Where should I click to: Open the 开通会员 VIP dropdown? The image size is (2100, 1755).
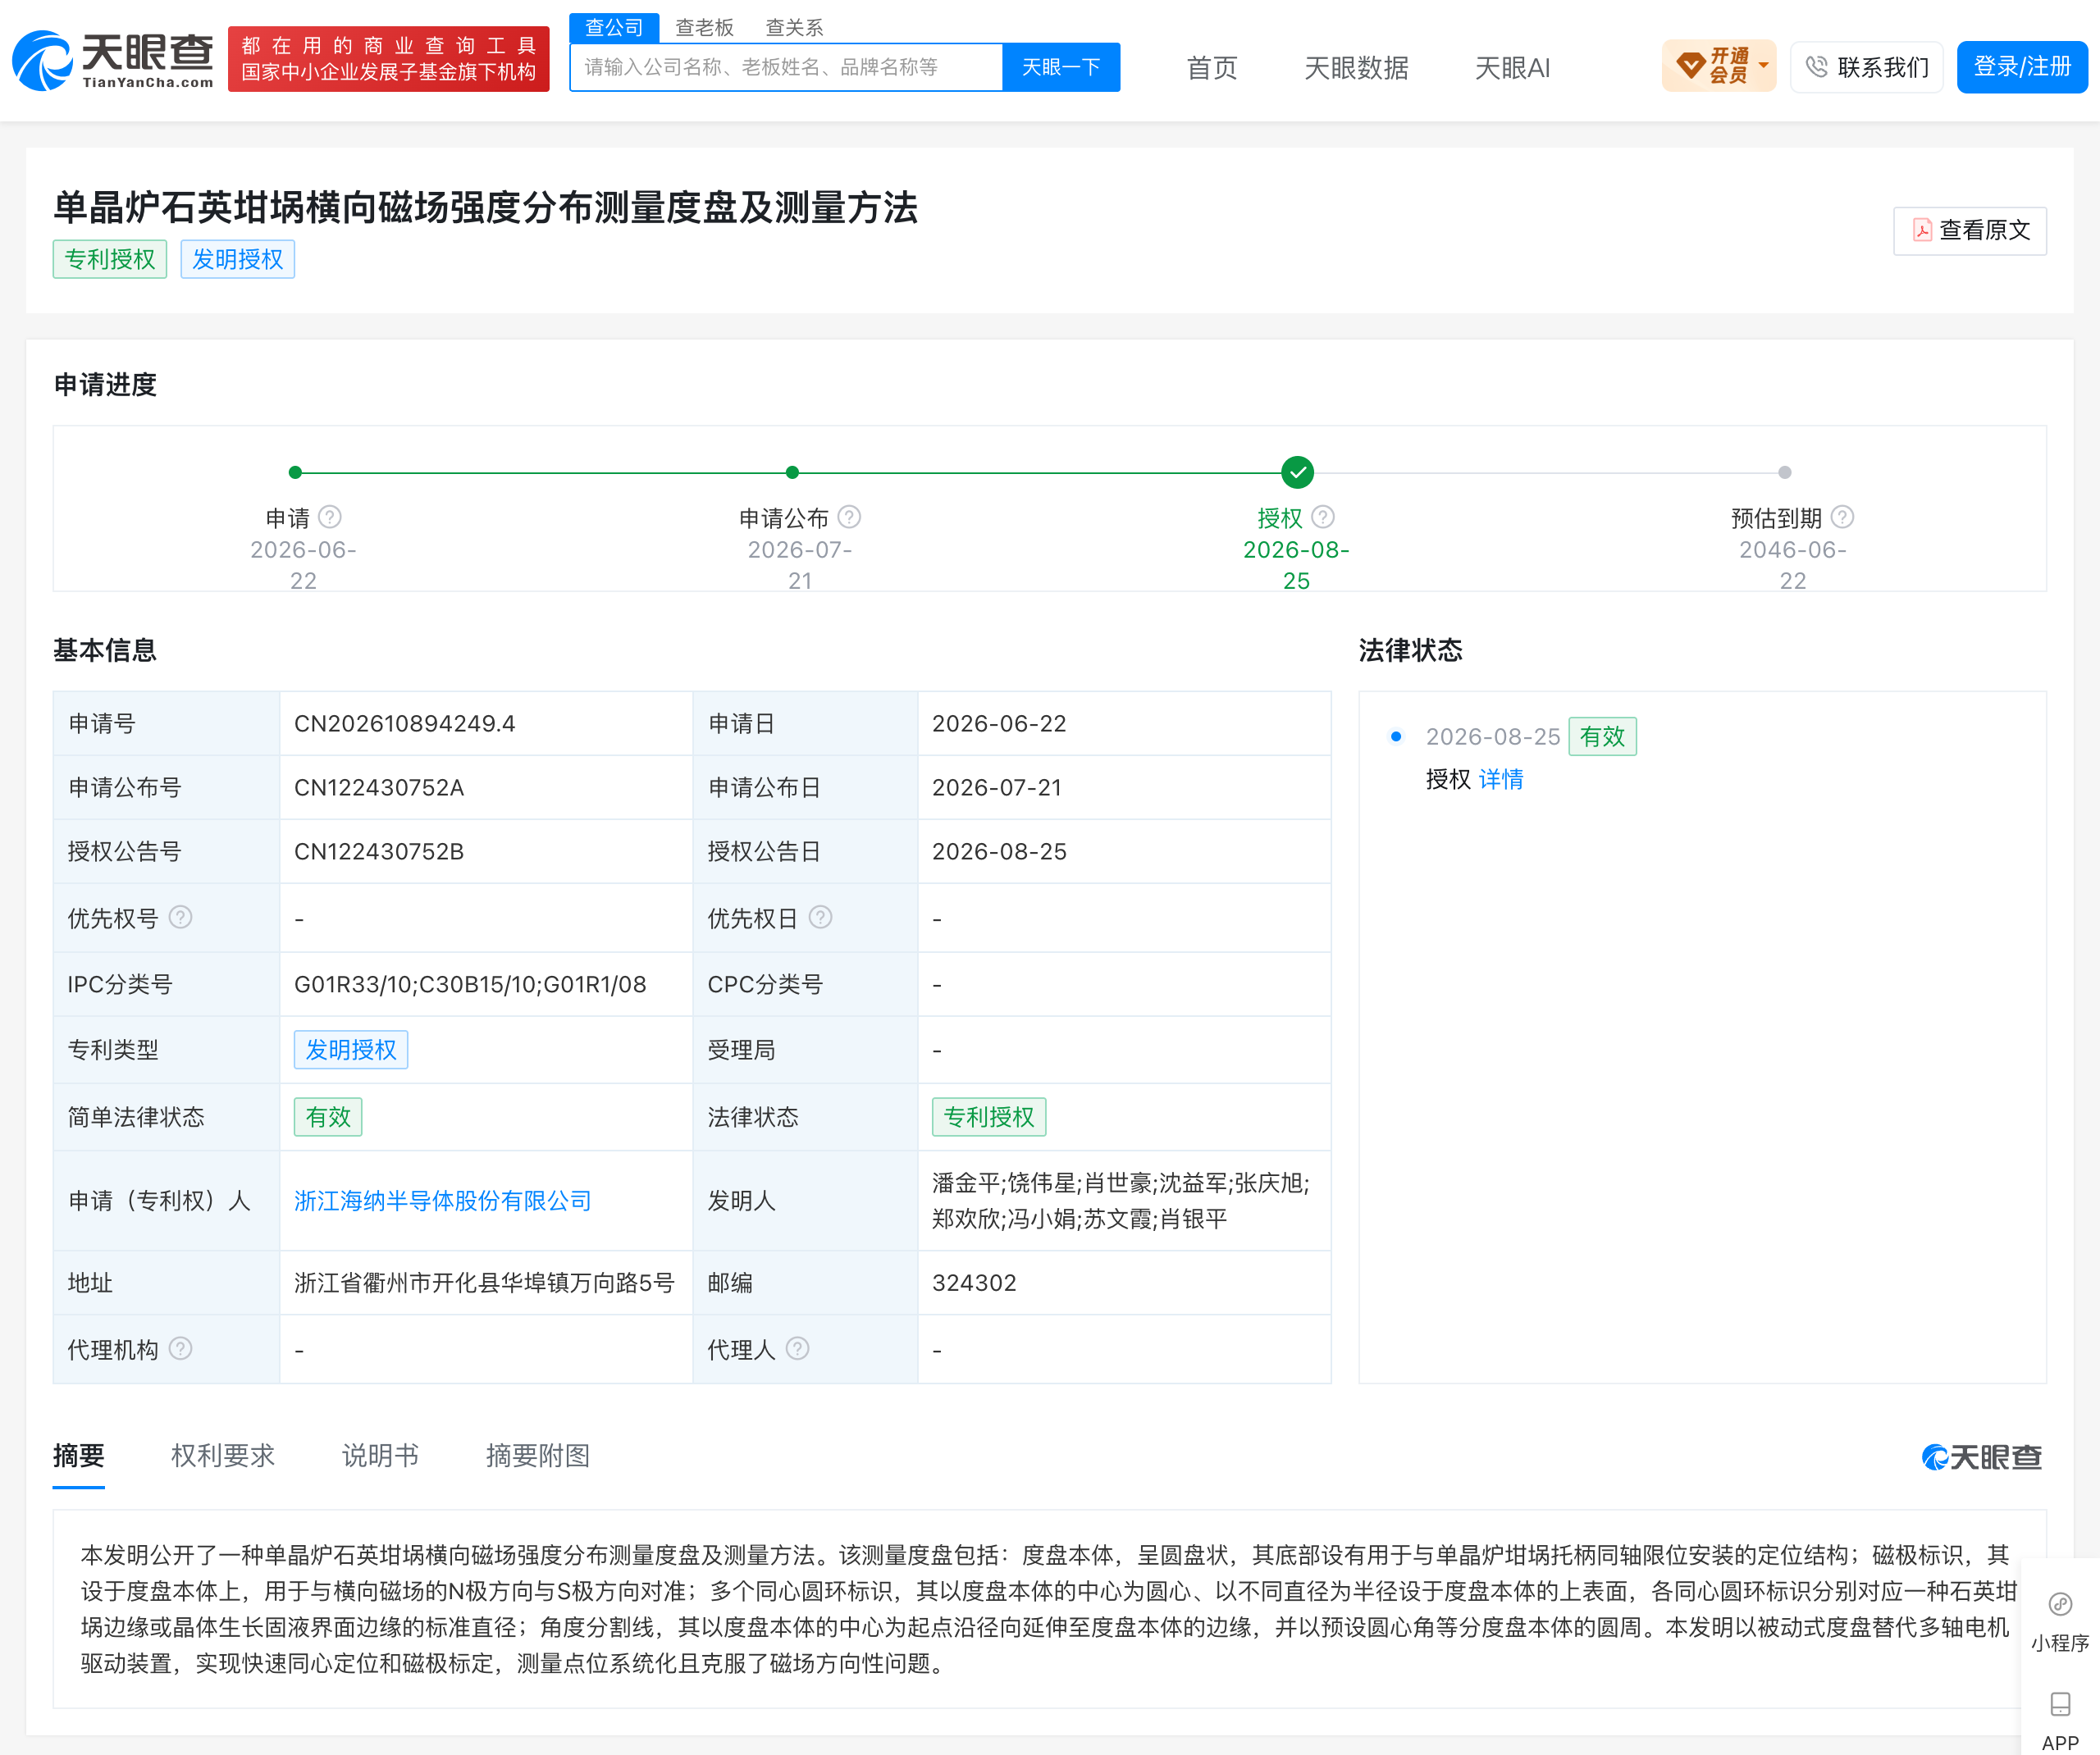[x=1718, y=66]
